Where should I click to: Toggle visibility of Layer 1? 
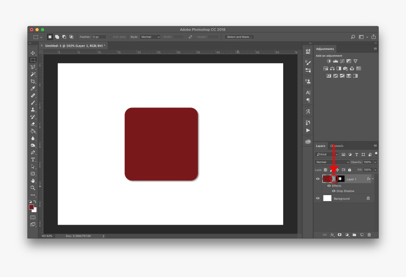click(318, 179)
